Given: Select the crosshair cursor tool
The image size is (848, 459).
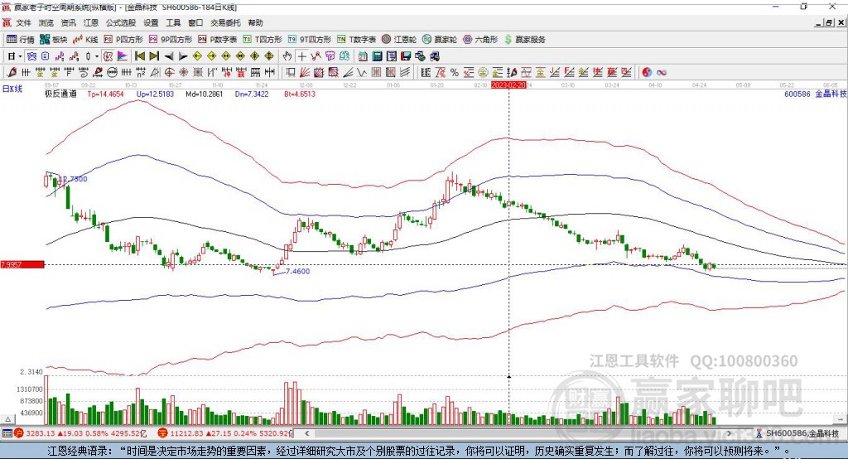Looking at the screenshot, I should 301,56.
